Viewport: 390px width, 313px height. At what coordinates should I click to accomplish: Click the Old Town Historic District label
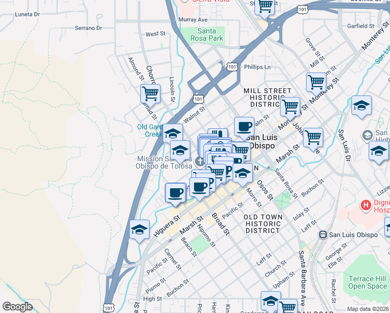[263, 224]
